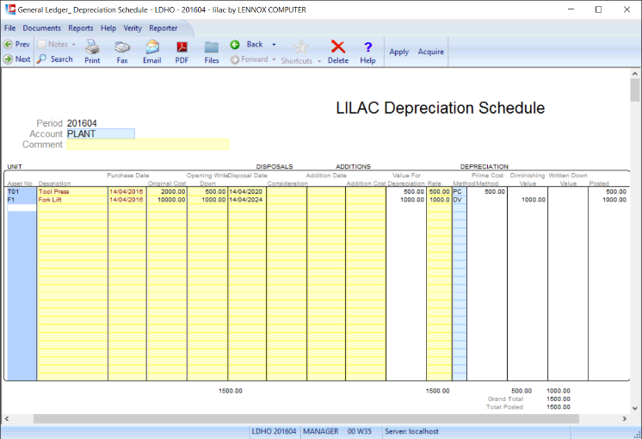Click Tool Press purchase date 14/04/2016
The width and height of the screenshot is (642, 439).
[x=127, y=192]
